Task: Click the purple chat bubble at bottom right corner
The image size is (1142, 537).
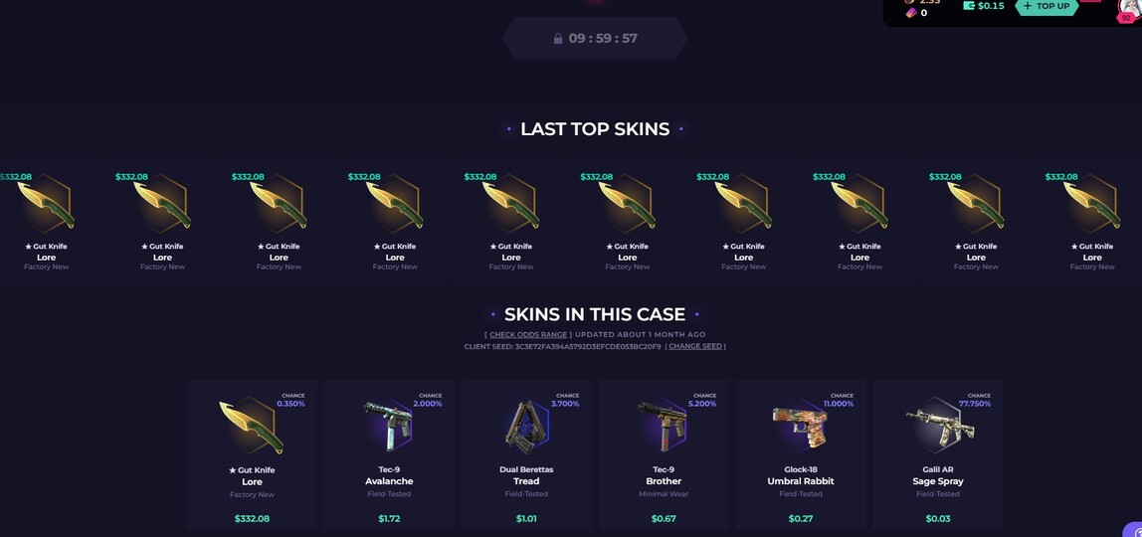Action: (x=1133, y=529)
